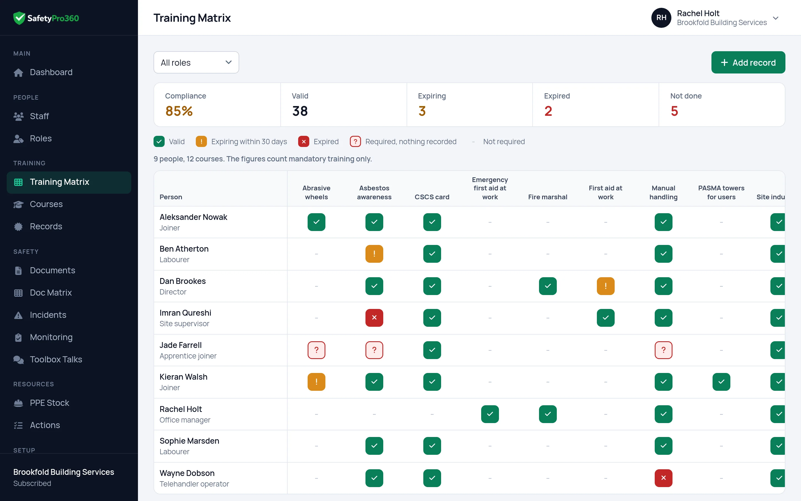Click the PPE Stock hard hat icon
The width and height of the screenshot is (801, 501).
(x=19, y=403)
